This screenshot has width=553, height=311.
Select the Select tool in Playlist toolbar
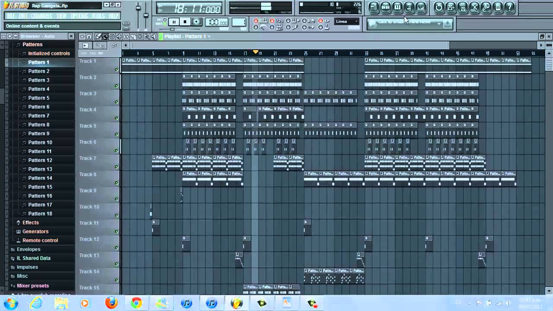click(140, 37)
